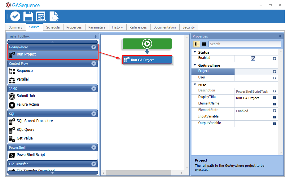
Task: Click the green start play node
Action: 147,44
